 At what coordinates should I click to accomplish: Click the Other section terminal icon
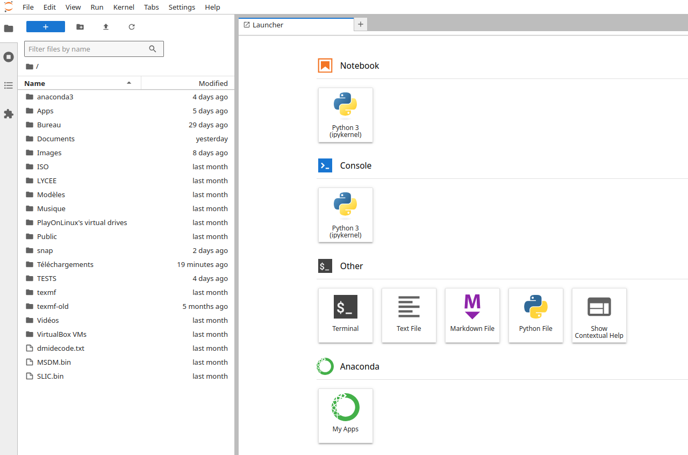[x=325, y=266]
